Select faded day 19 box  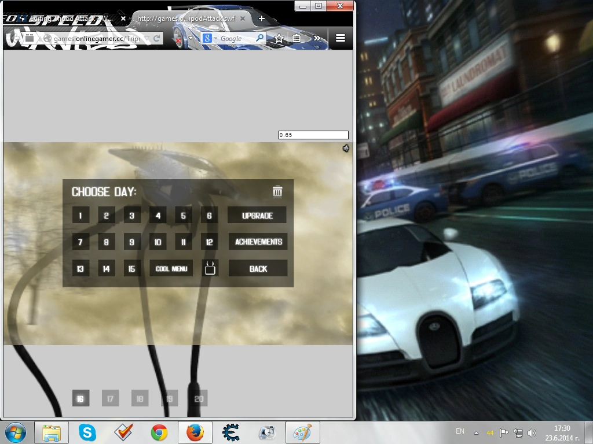tap(170, 398)
